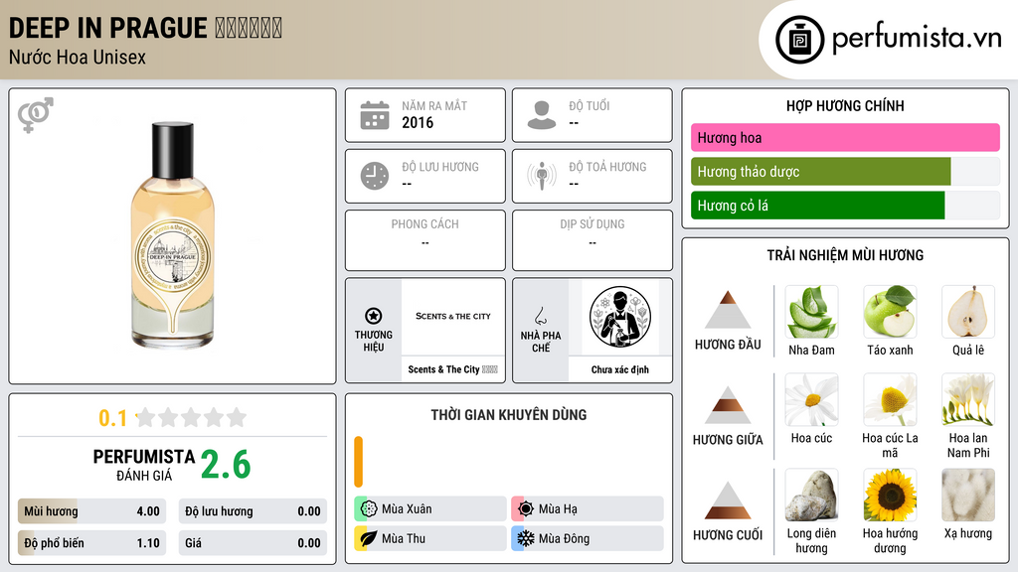Screen dimensions: 1018x572
Task: Click the clock icon for Độ lưu hương
Action: [375, 176]
